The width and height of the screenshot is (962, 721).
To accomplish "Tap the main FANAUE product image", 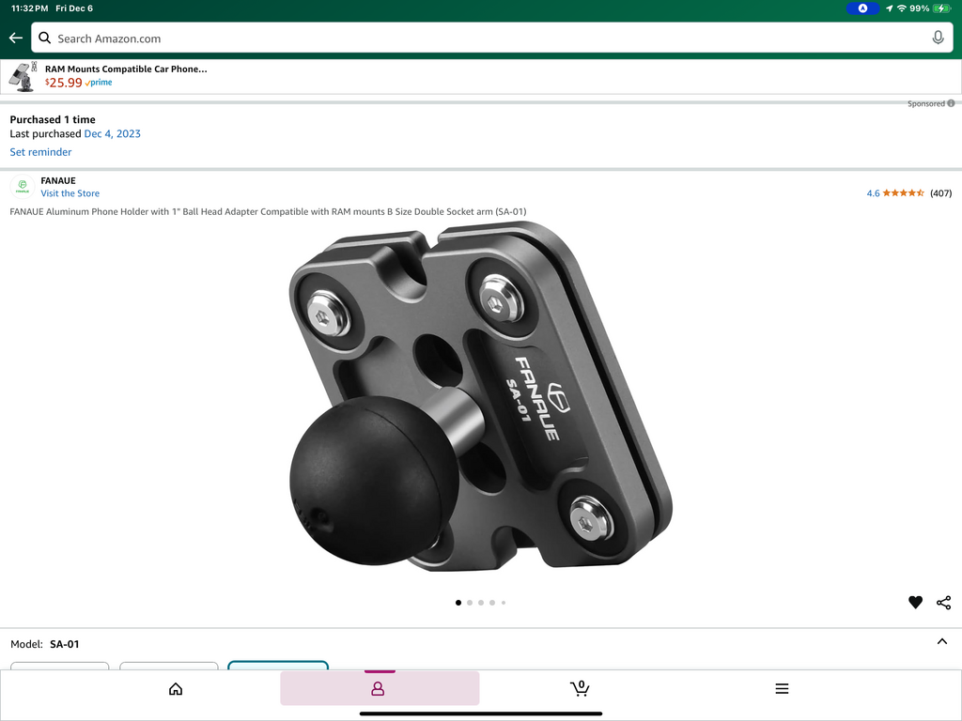I will pyautogui.click(x=480, y=397).
